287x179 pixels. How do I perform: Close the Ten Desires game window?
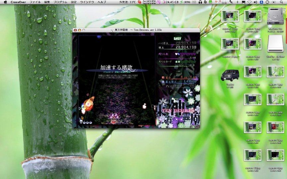point(75,30)
